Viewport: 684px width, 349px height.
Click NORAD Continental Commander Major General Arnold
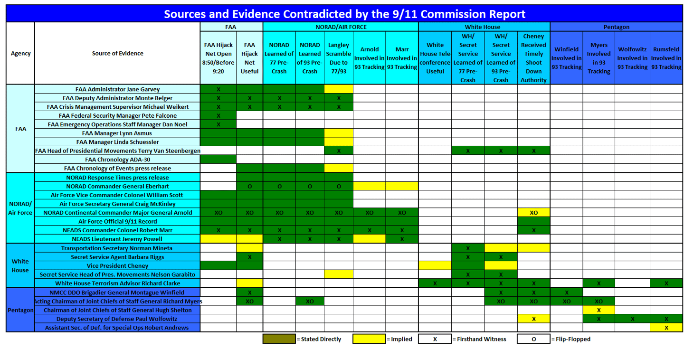point(117,212)
